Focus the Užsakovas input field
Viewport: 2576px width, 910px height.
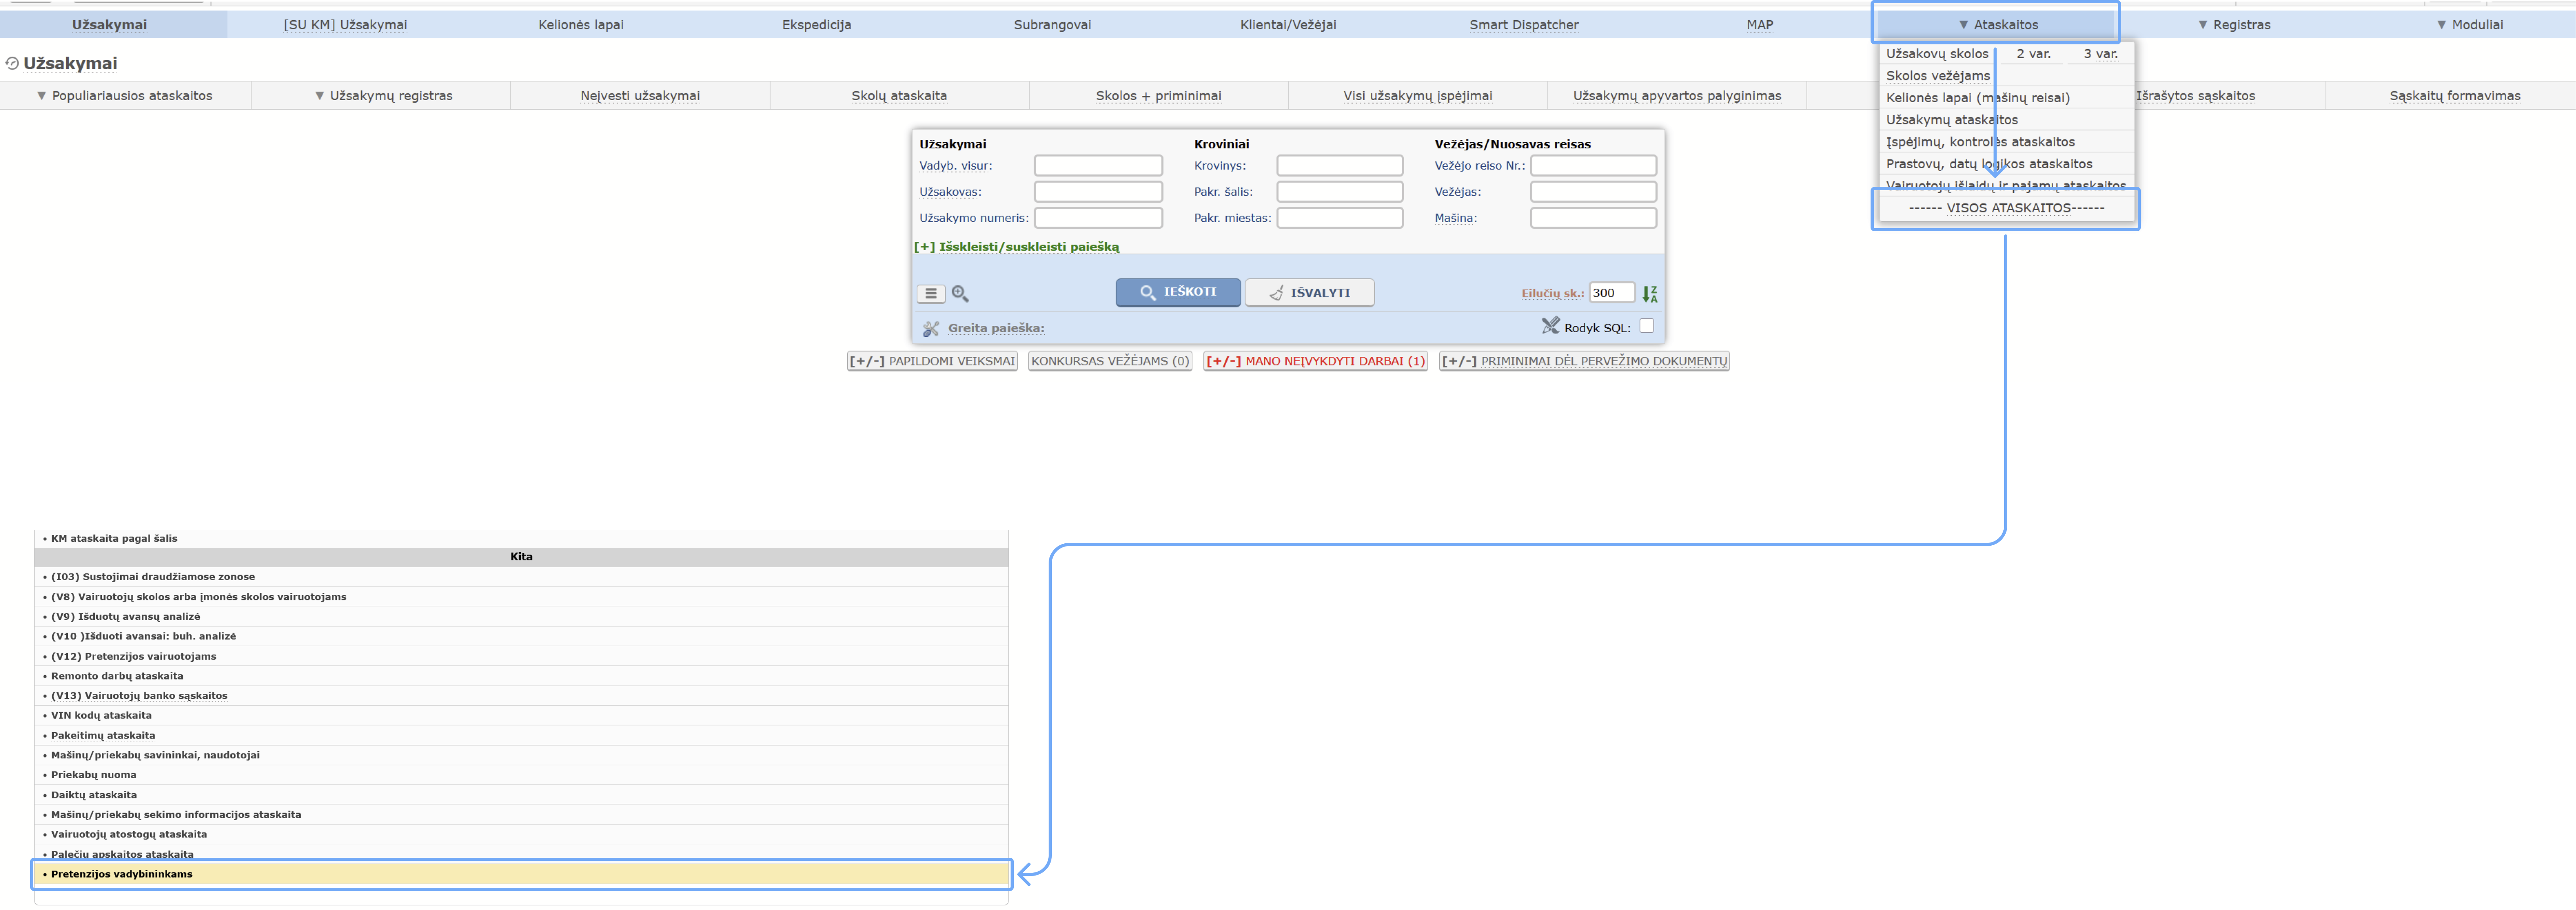1098,192
